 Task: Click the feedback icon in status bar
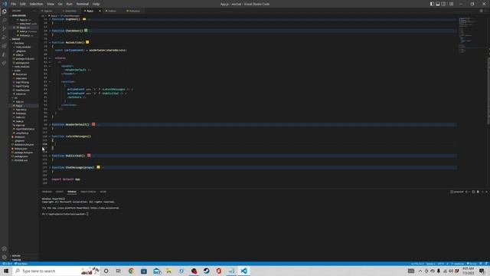pos(481,264)
